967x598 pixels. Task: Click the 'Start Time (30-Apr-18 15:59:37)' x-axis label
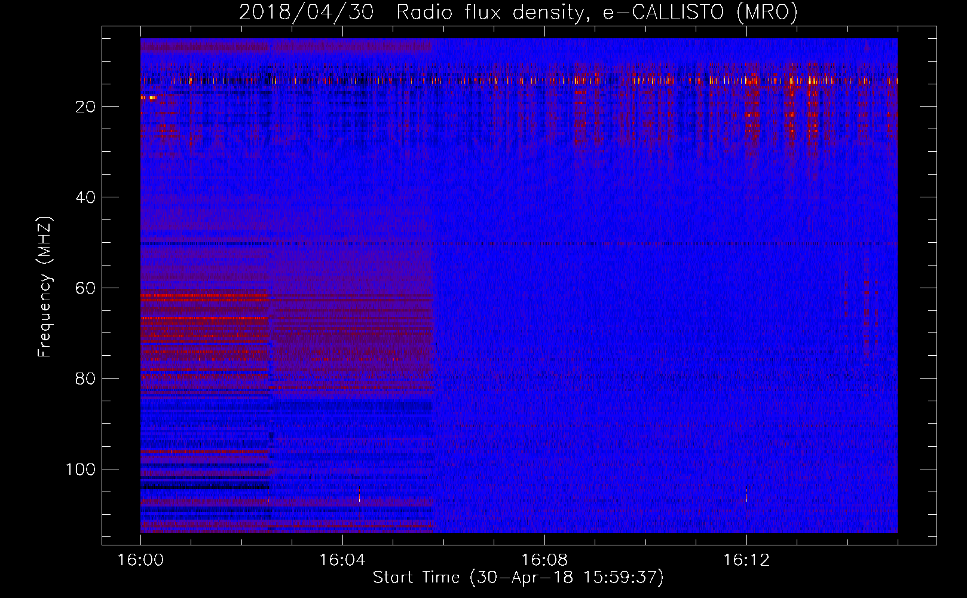pyautogui.click(x=518, y=578)
